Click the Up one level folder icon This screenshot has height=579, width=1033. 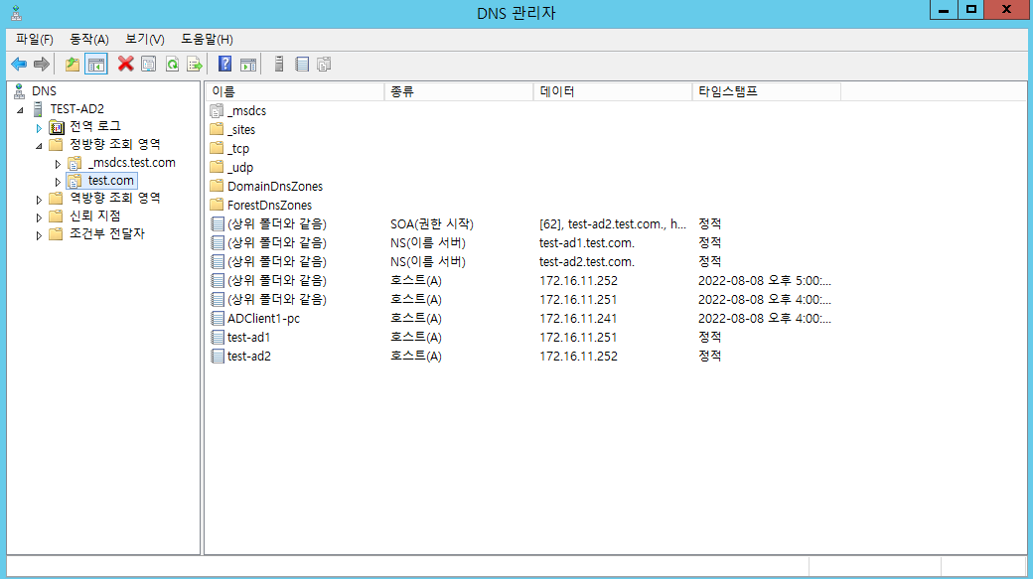(x=73, y=64)
